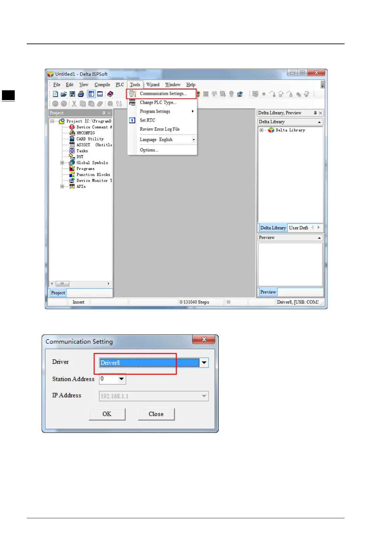Switch to the Delta Library tab

click(x=273, y=228)
